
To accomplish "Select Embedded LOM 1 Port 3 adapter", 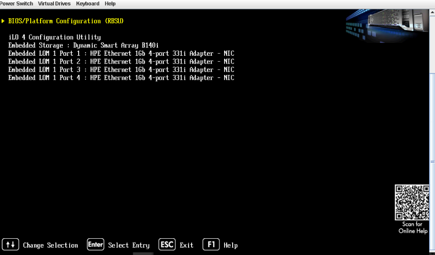I will click(121, 70).
